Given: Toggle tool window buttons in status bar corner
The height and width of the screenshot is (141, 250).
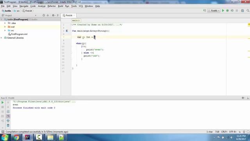Looking at the screenshot, I should pos(3,132).
